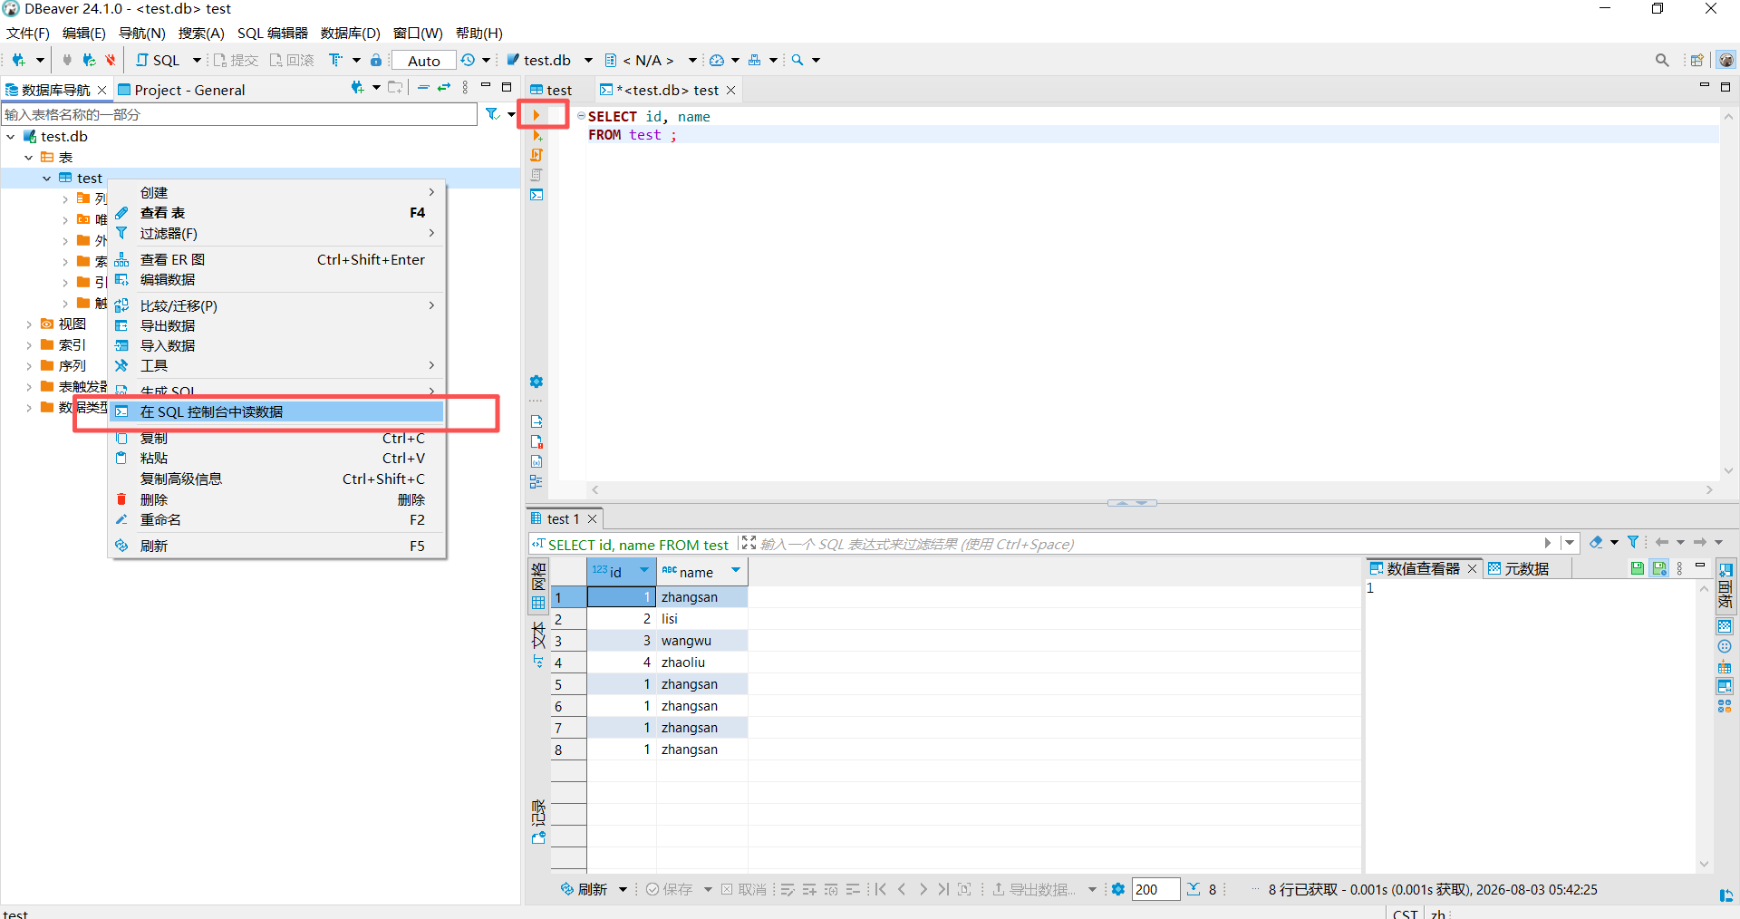1740x919 pixels.
Task: Choose 在 SQL 控制台中读数据 from context menu
Action: 277,412
